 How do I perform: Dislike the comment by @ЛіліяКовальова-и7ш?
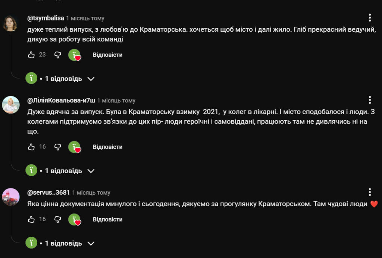point(57,147)
